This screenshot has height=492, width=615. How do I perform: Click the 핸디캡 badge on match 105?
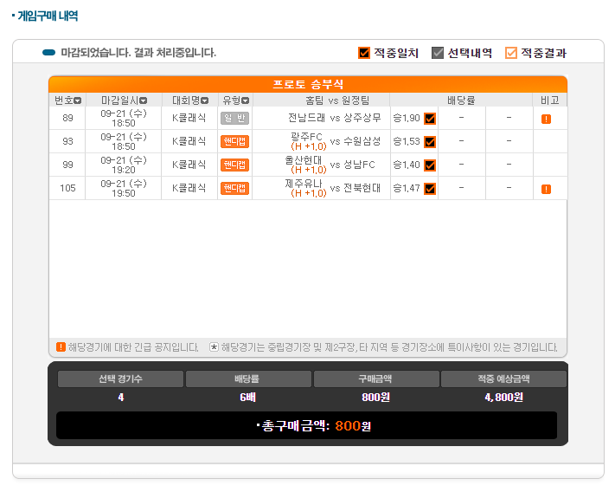pos(234,189)
